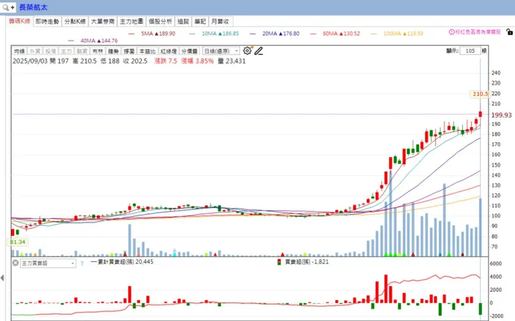The width and height of the screenshot is (515, 321).
Task: Open the 月營收 tab
Action: (x=221, y=22)
